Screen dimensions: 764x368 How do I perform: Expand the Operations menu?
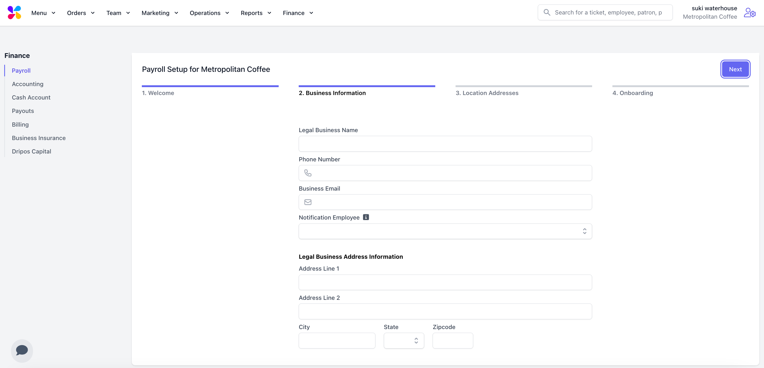209,13
